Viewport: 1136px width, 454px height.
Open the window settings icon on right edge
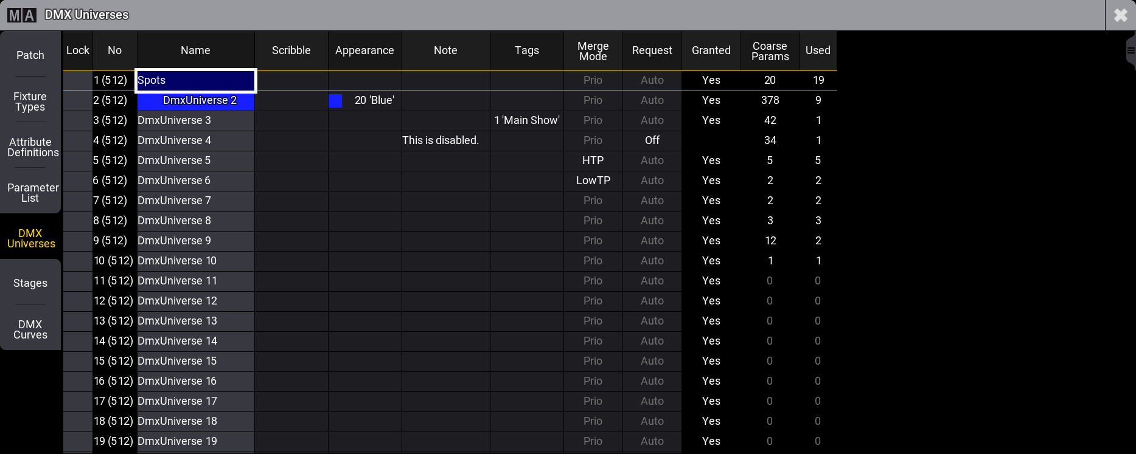pyautogui.click(x=1131, y=50)
